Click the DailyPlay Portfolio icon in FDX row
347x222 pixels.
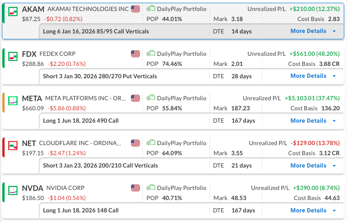click(151, 54)
